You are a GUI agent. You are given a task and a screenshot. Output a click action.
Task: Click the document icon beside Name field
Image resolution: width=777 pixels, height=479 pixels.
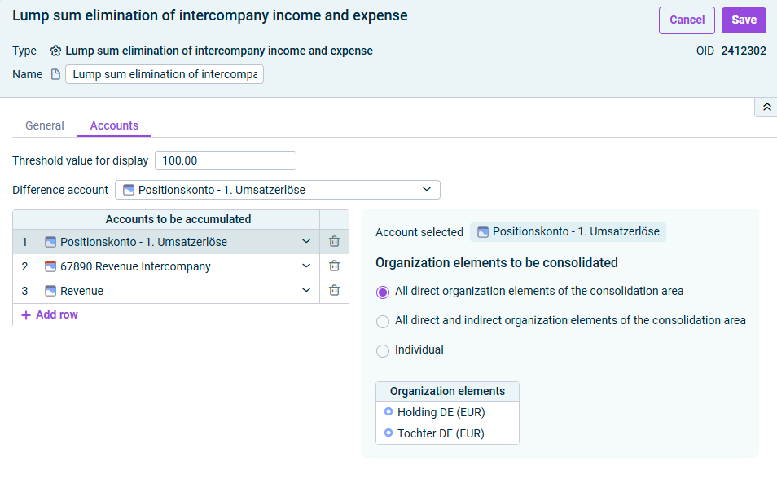coord(55,74)
